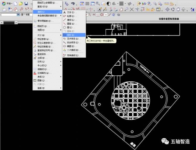Click the diagonal line snap icon
This screenshot has height=150, width=196.
coord(110,15)
